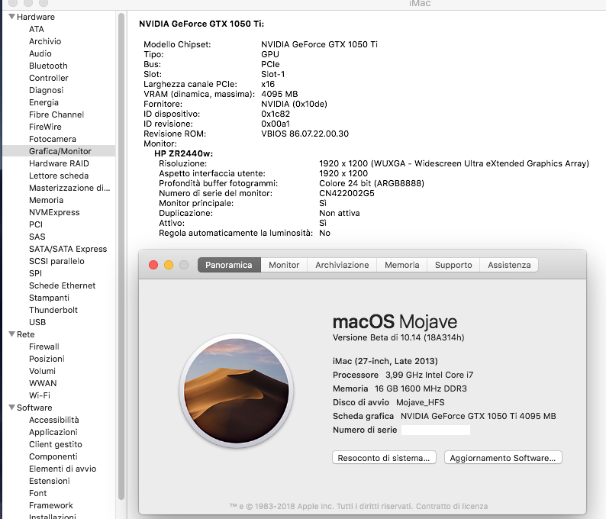Click the HP ZR2440w monitor heading
This screenshot has height=519, width=606.
pos(184,154)
